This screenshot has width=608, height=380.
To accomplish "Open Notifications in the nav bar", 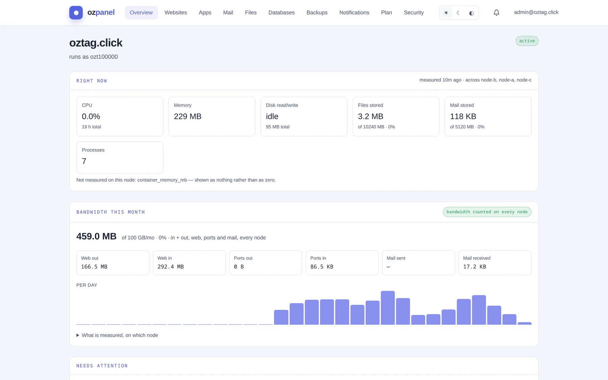I will click(x=354, y=12).
